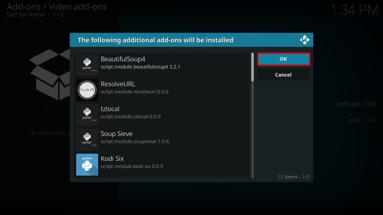383x215 pixels.
Task: Choose the Soup Sieve list entry name
Action: 116,134
